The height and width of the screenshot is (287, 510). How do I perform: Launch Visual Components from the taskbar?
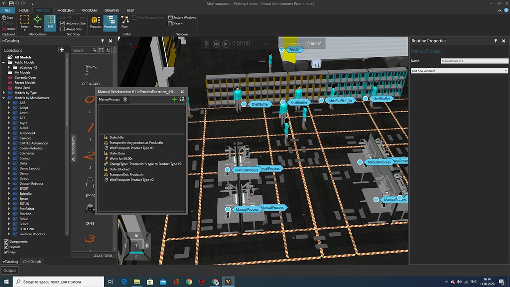229,282
